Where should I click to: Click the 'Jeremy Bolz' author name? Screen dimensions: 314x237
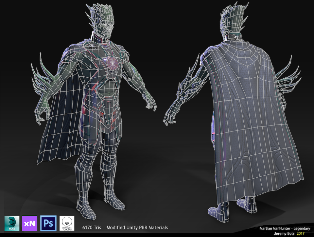pyautogui.click(x=284, y=233)
